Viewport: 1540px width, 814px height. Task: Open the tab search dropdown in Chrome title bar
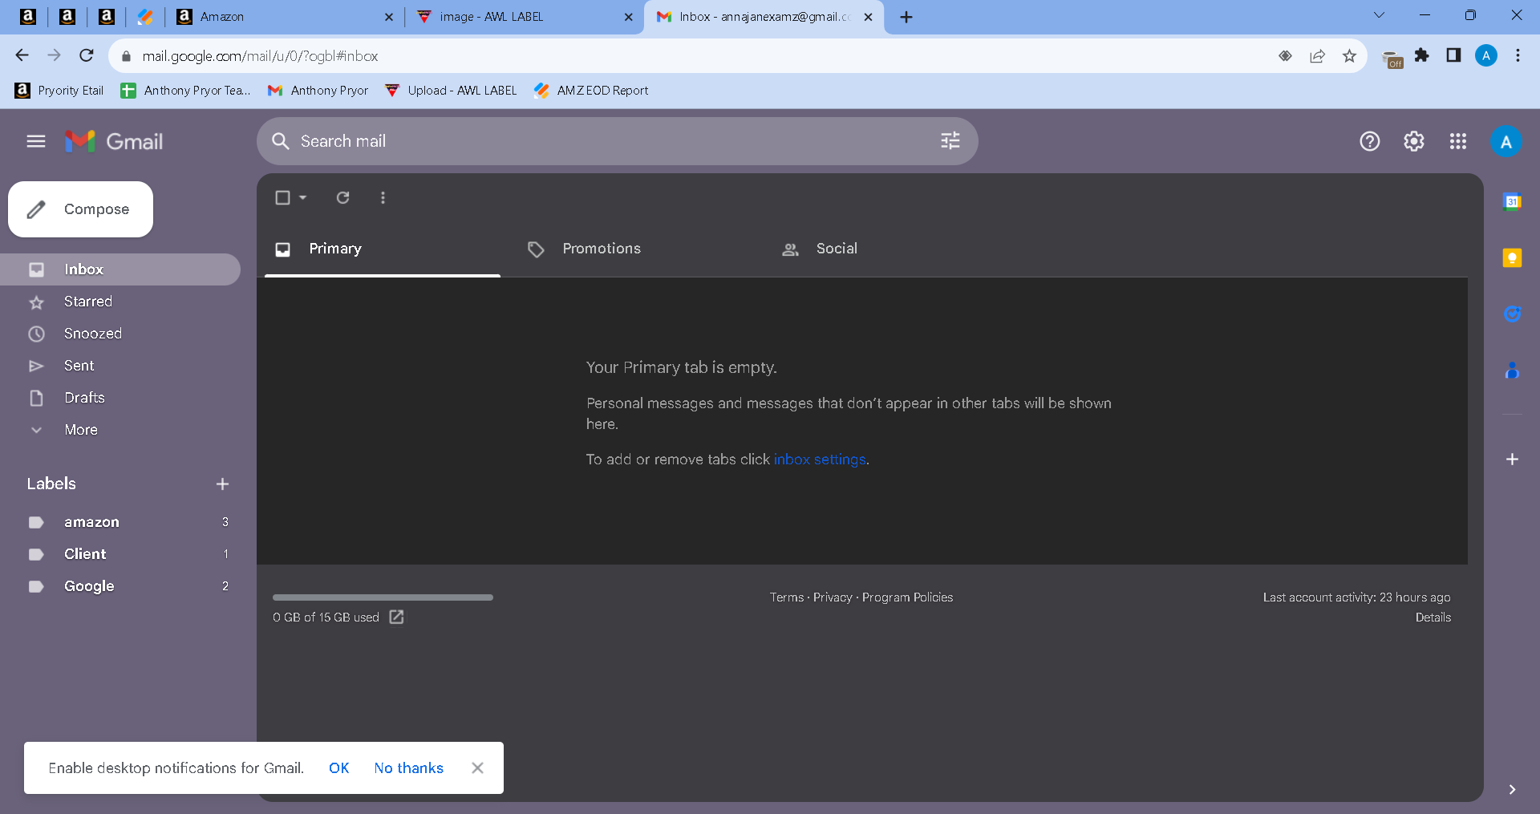click(1380, 15)
